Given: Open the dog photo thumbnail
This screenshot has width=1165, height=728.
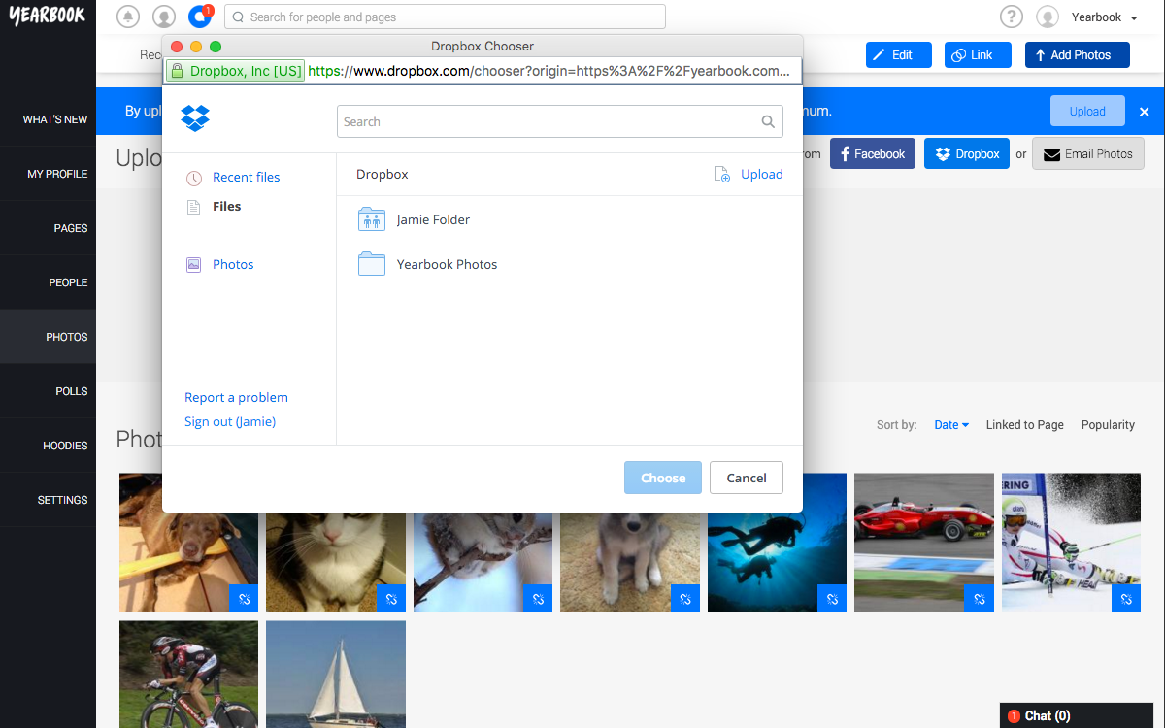Looking at the screenshot, I should (188, 543).
